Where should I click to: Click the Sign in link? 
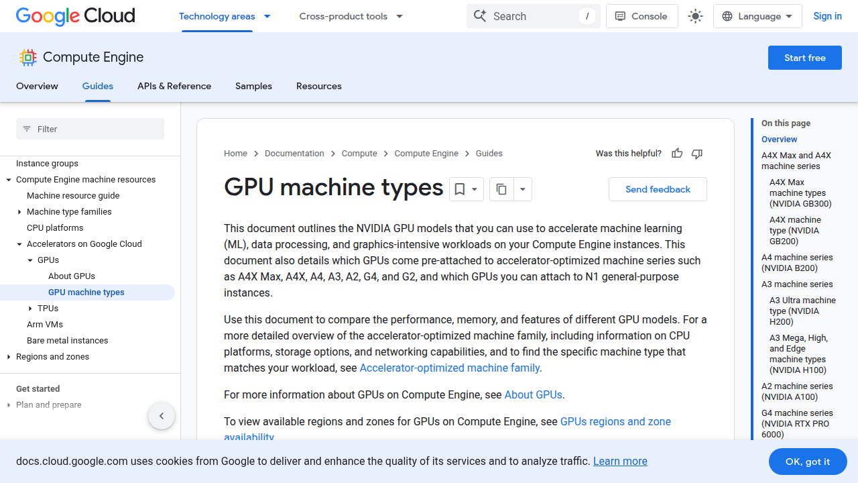(827, 16)
